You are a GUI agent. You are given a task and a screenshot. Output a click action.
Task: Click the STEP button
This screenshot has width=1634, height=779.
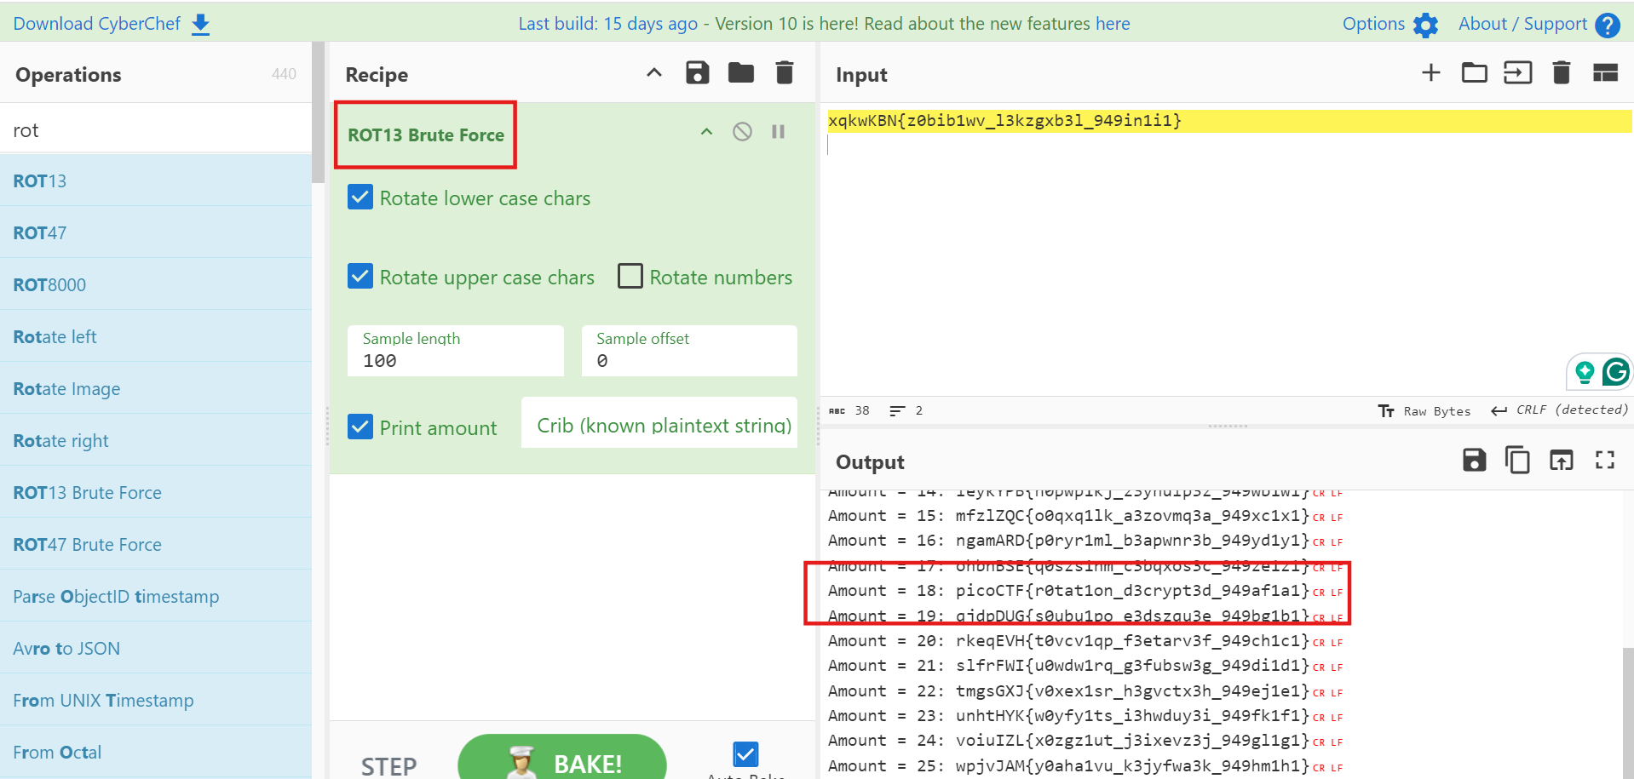click(x=388, y=765)
